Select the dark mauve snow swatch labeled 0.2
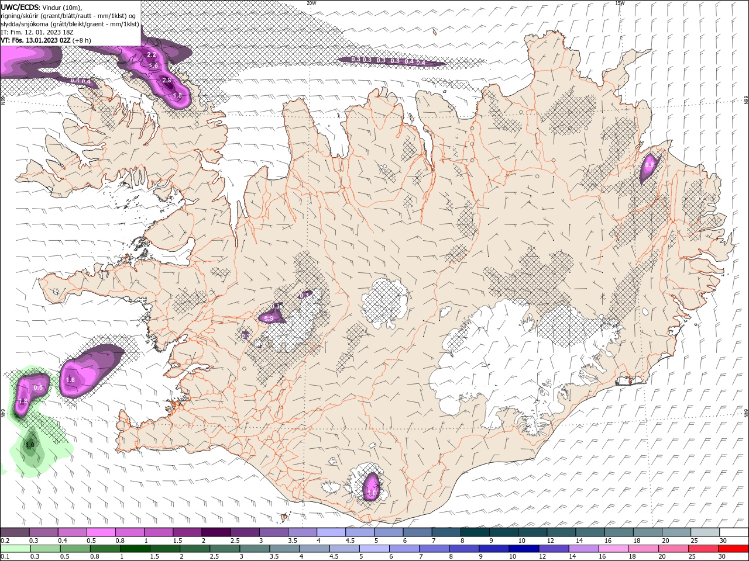Viewport: 749px width, 561px height. tap(15, 532)
